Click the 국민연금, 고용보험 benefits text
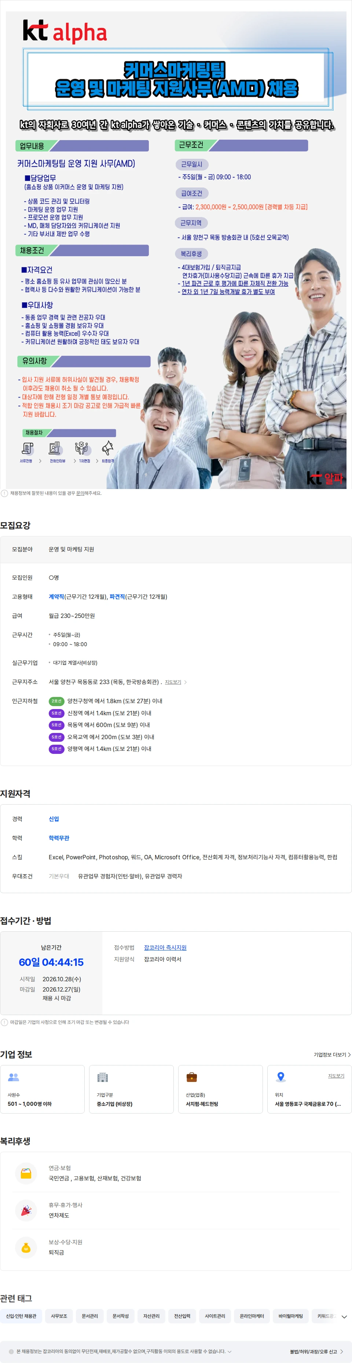This screenshot has width=352, height=1363. (95, 1178)
